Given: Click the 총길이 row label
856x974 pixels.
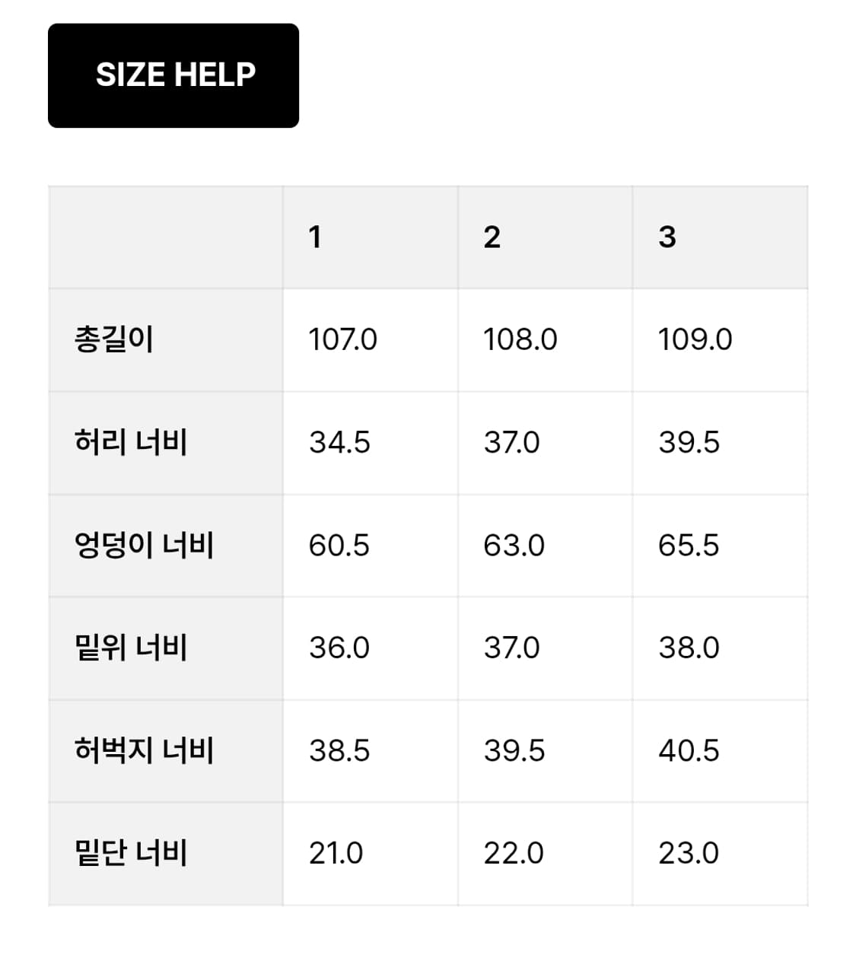Looking at the screenshot, I should pos(114,339).
